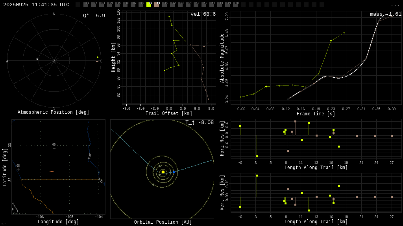The image size is (403, 226).
Task: Click the Frame Time [s] axis label
Action: click(316, 113)
